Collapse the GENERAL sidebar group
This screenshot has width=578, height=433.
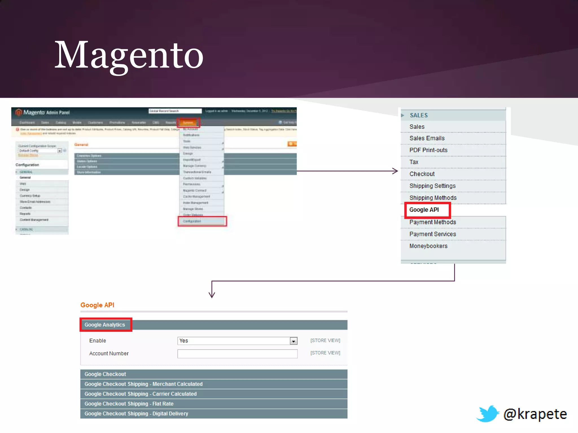42,172
